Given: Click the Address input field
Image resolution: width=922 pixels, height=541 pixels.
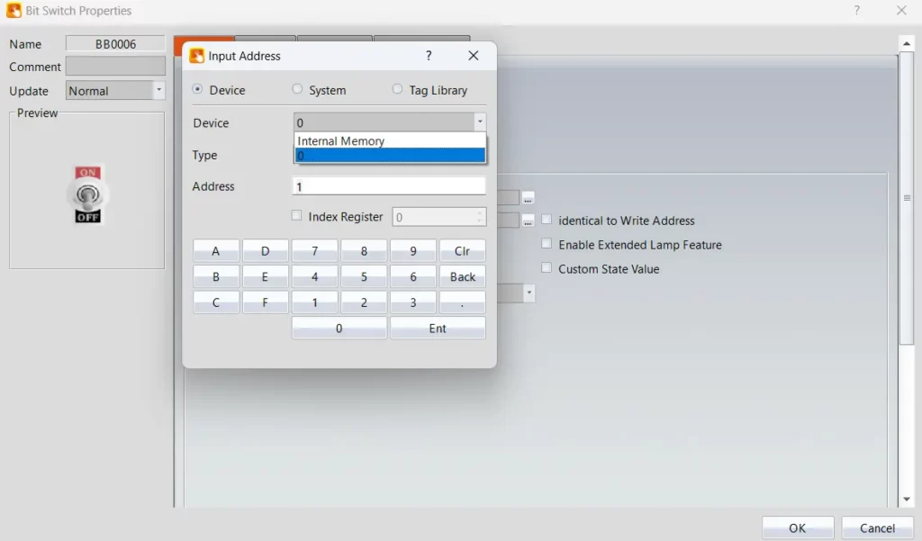Looking at the screenshot, I should point(389,186).
